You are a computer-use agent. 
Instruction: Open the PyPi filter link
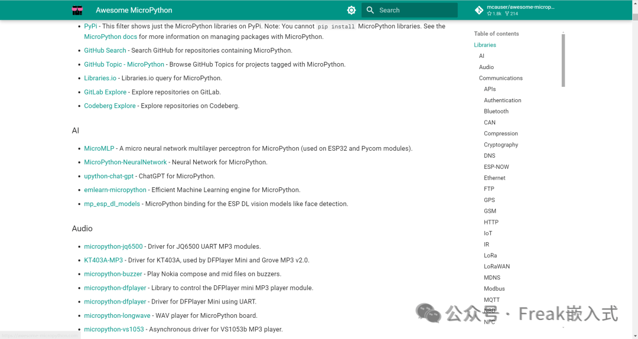coord(90,26)
